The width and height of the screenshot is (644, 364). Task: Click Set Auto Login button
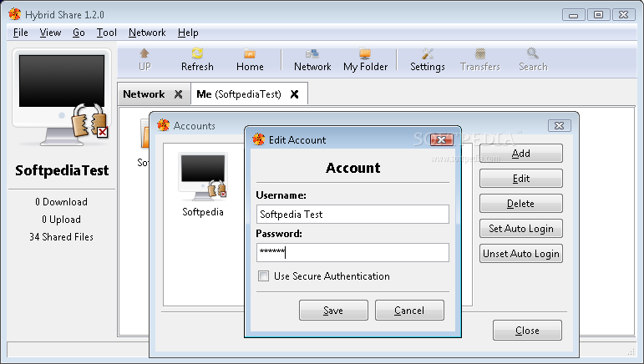(x=520, y=229)
